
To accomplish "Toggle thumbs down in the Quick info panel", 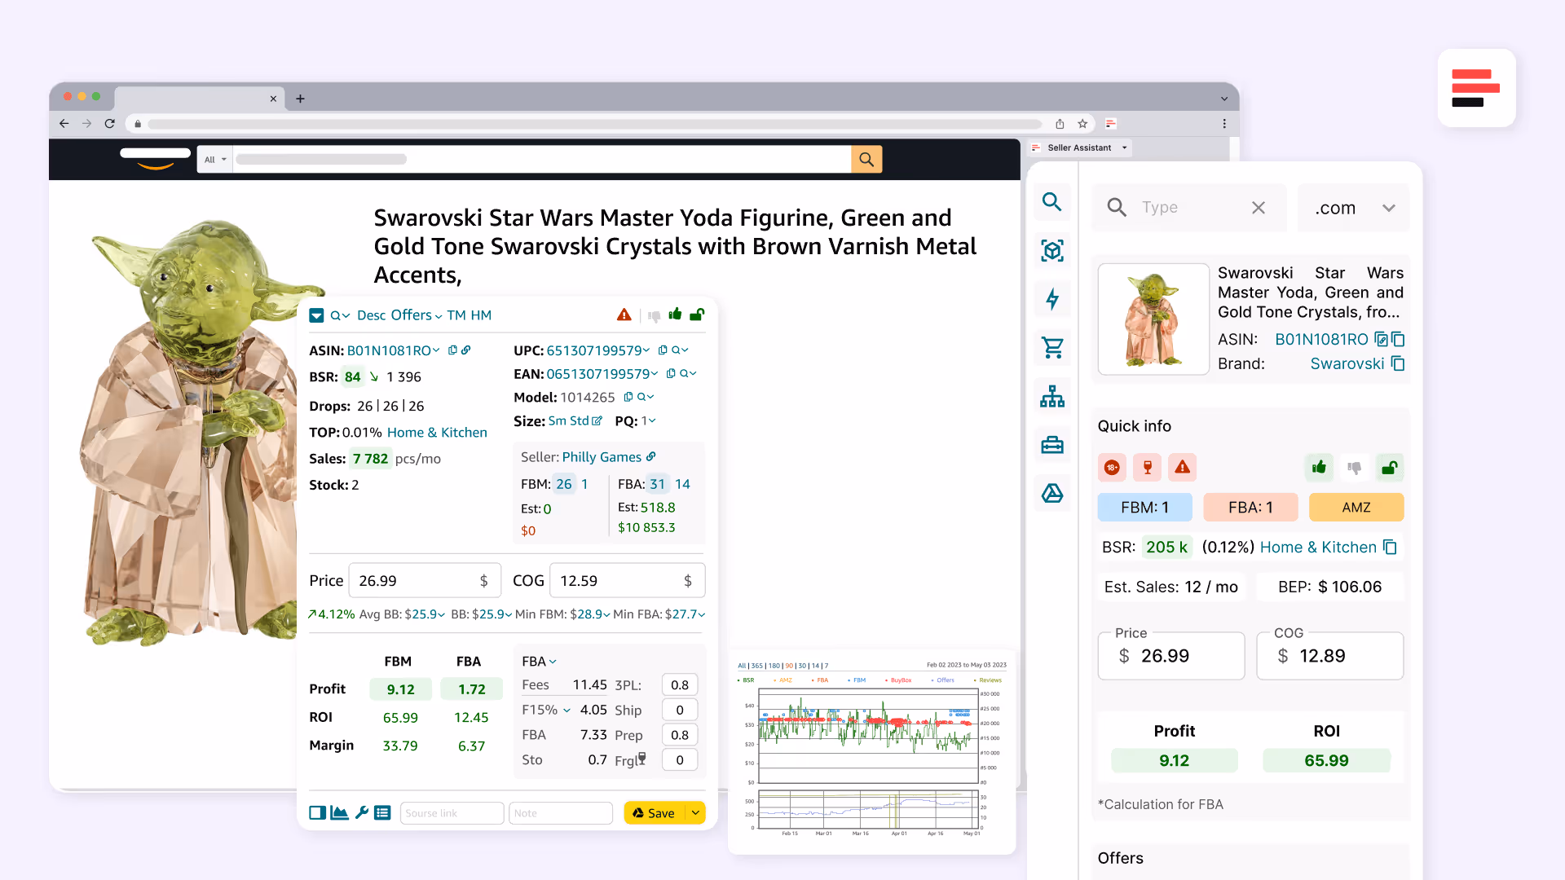I will pyautogui.click(x=1355, y=468).
